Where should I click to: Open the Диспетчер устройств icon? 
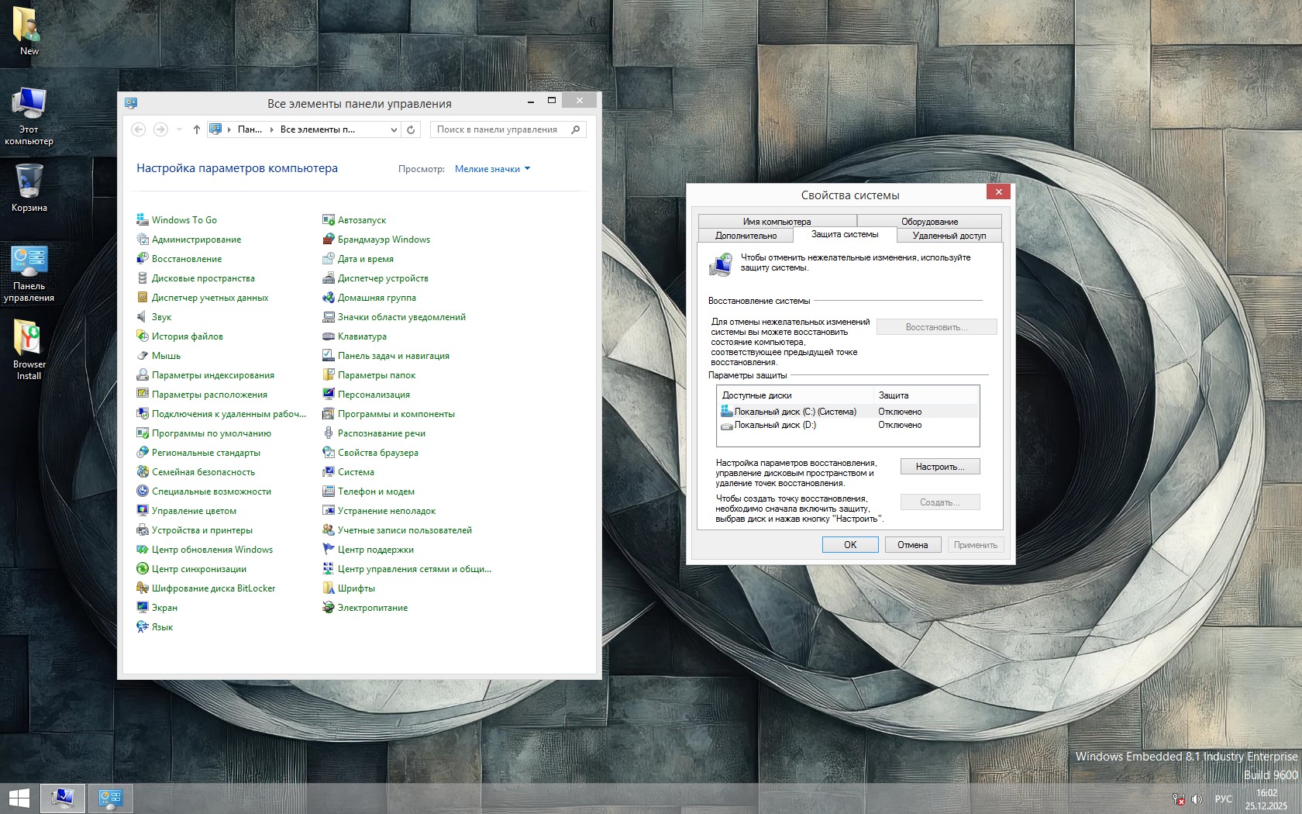coord(329,278)
